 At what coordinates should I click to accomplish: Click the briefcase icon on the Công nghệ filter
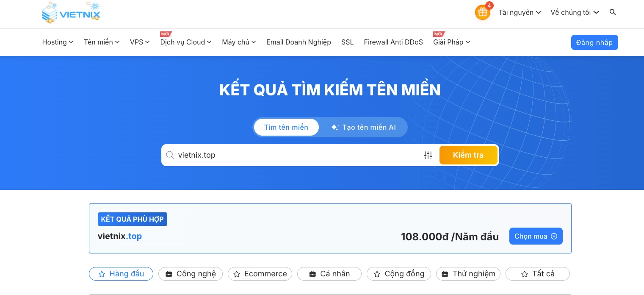[x=169, y=274]
